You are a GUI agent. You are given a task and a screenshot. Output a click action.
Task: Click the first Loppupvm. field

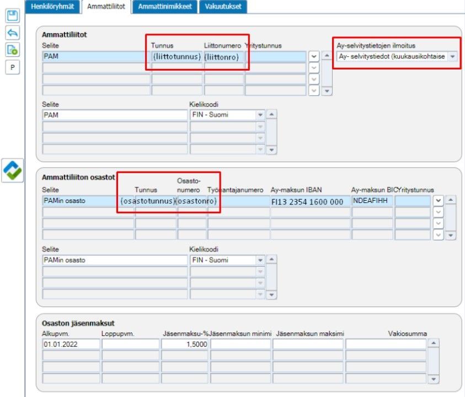(131, 344)
